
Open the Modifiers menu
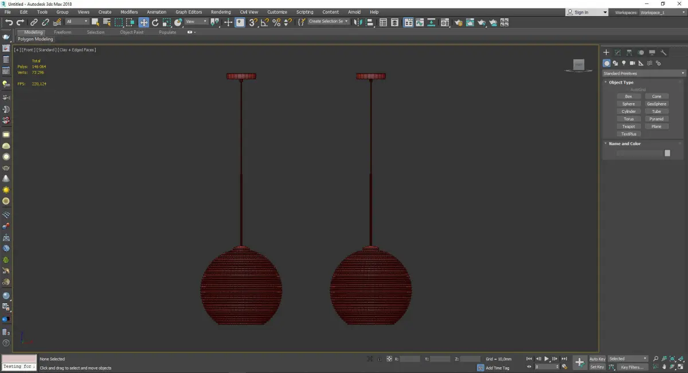tap(129, 12)
